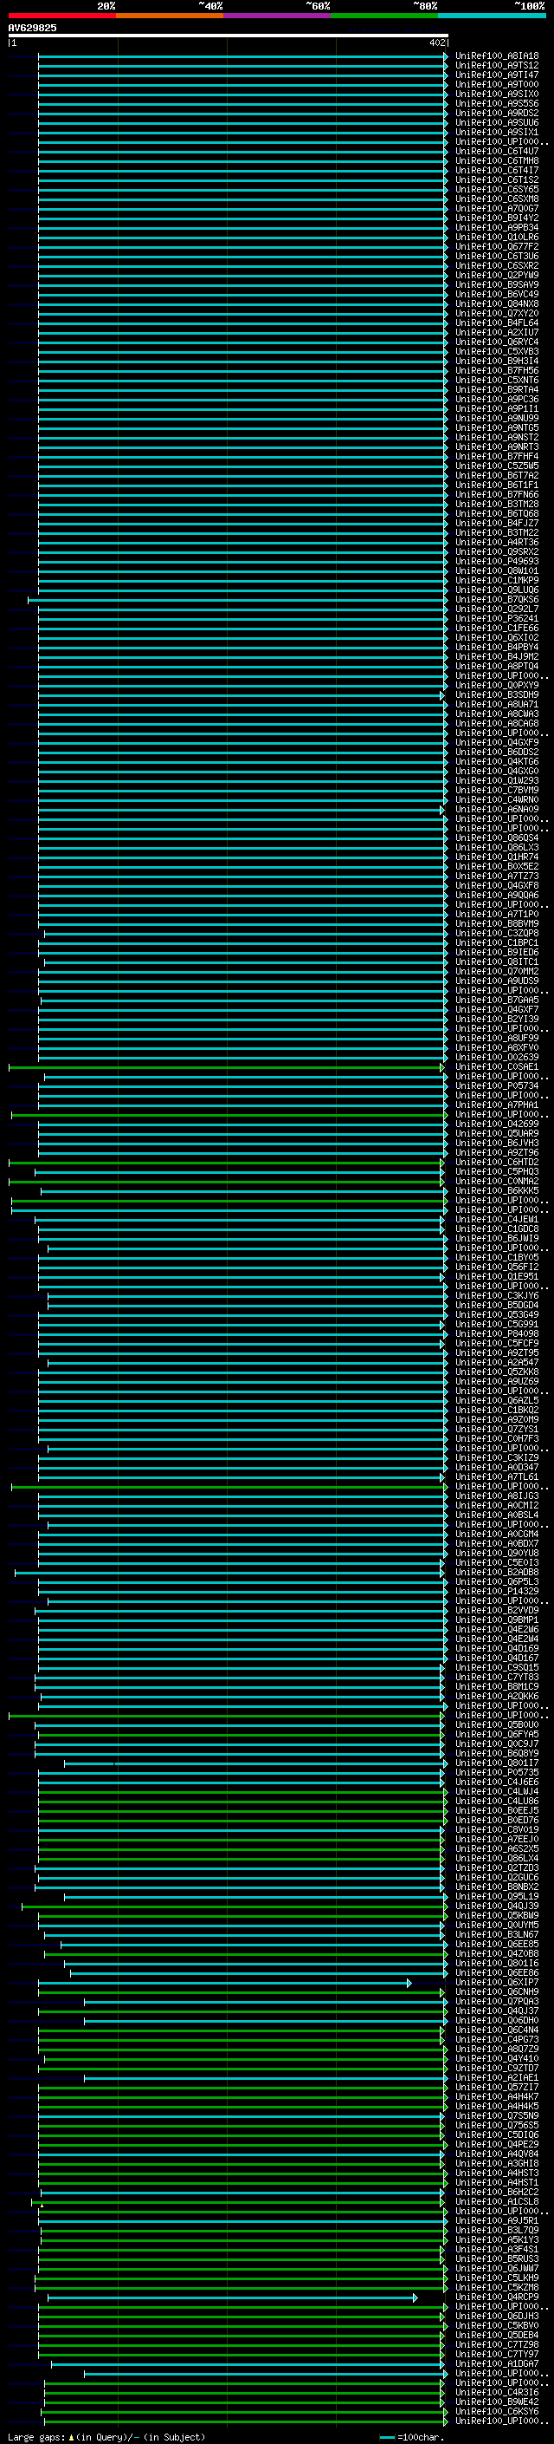The height and width of the screenshot is (2444, 554).
Task: Click the green ~80% legend segment
Action: [x=383, y=16]
